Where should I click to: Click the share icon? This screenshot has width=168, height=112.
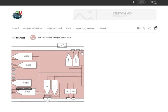(149, 28)
